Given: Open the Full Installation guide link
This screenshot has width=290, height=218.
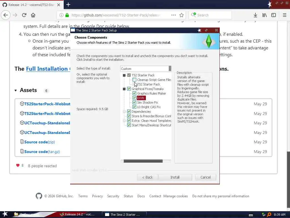Looking at the screenshot, I should [x=48, y=69].
